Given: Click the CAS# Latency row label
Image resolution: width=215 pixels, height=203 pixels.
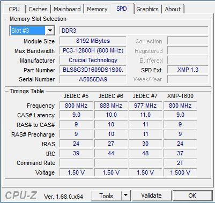Looking at the screenshot, I should tap(36, 115).
